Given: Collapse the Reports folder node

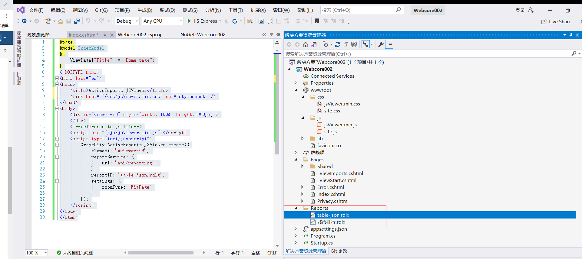Looking at the screenshot, I should coord(296,208).
